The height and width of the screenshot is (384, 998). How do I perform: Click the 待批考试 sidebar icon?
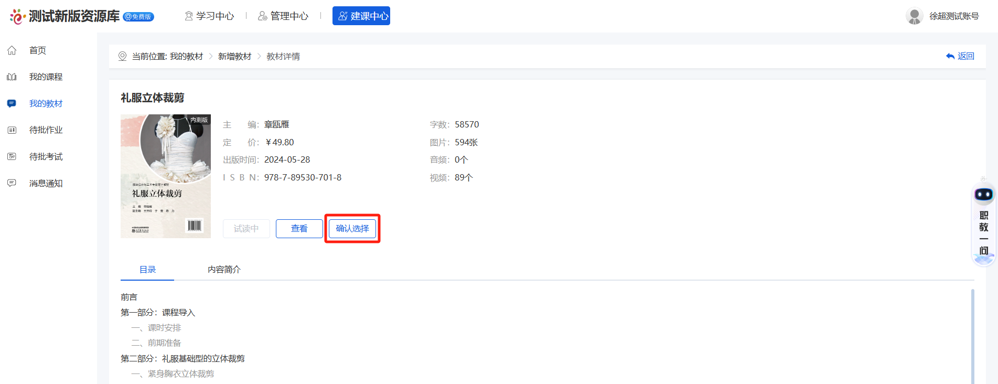[x=12, y=156]
